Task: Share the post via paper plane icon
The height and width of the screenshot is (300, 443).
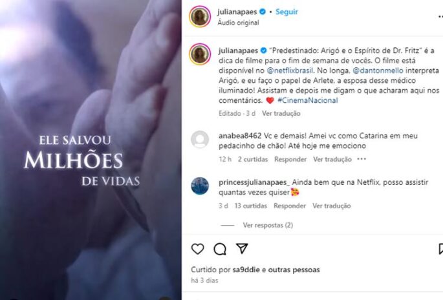Action: tap(242, 248)
